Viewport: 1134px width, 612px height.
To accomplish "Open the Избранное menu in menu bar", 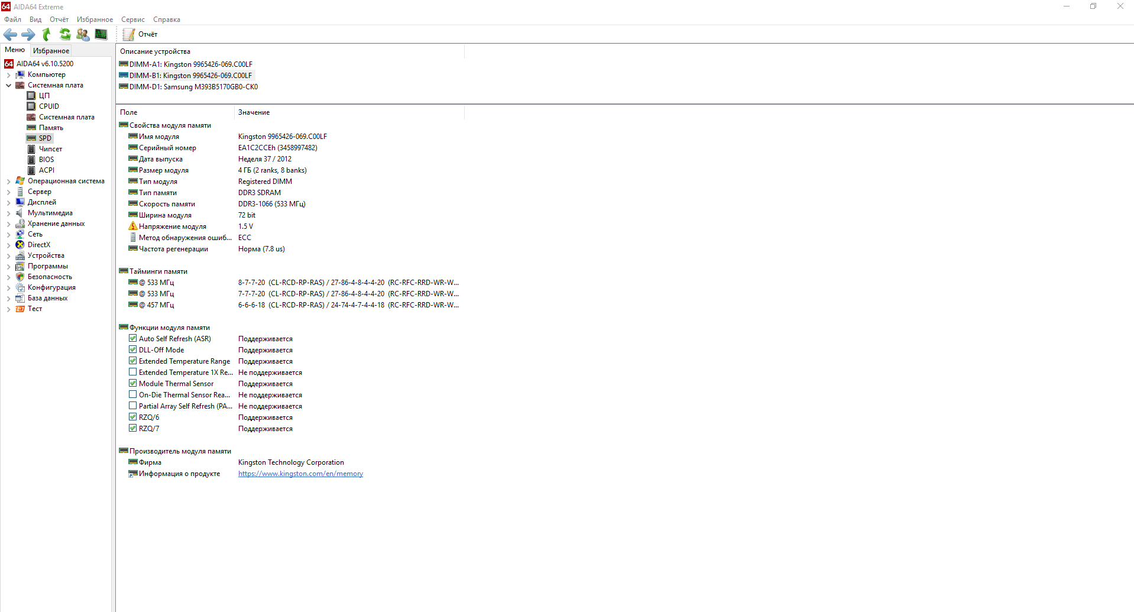I will (x=95, y=20).
